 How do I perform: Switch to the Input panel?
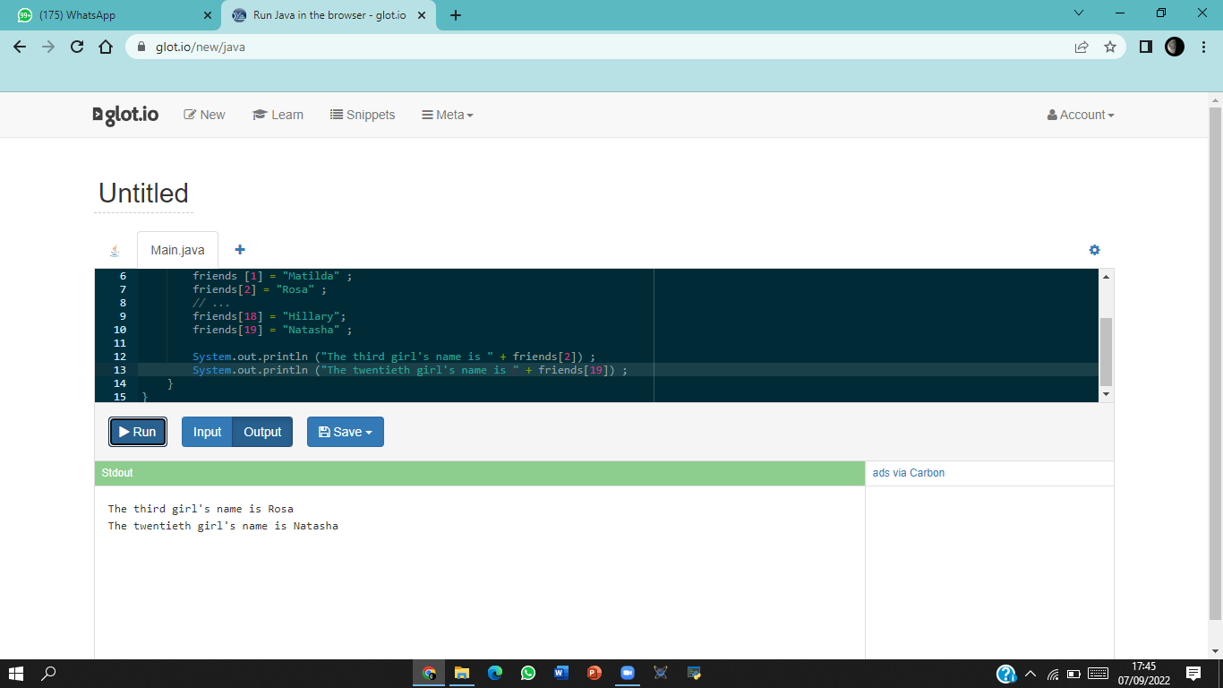[x=207, y=432]
